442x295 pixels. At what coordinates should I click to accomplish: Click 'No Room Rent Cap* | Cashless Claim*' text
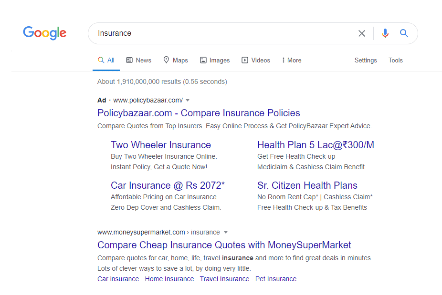315,197
